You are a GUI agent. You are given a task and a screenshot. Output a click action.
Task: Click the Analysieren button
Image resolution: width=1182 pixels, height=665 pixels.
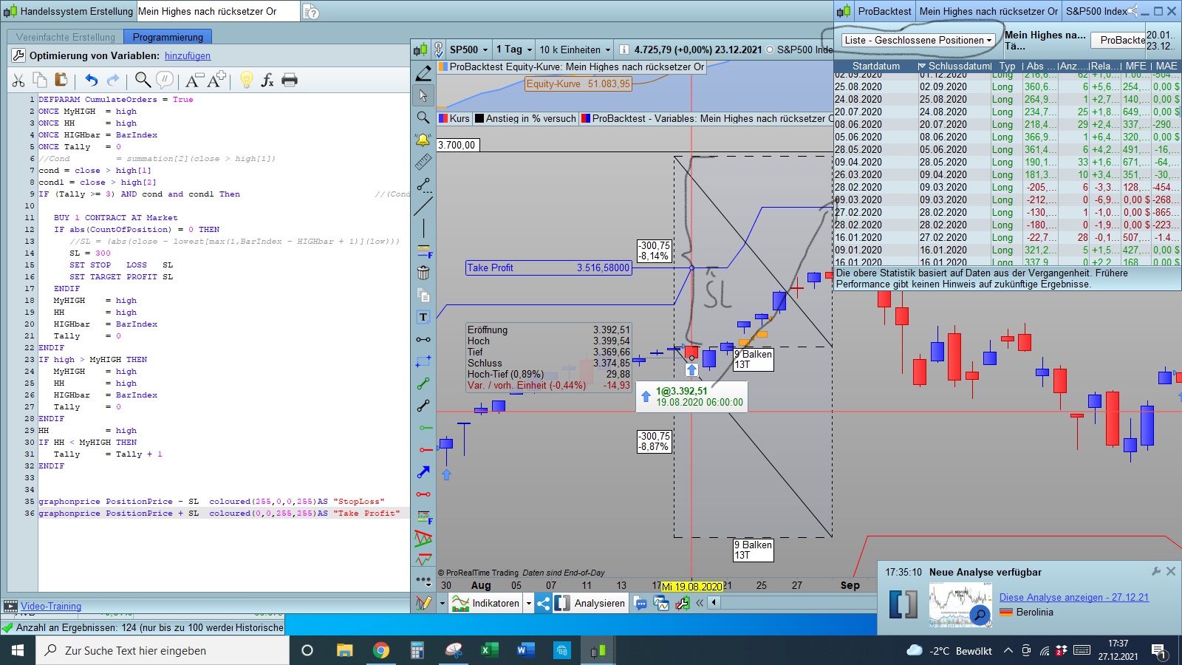click(590, 603)
